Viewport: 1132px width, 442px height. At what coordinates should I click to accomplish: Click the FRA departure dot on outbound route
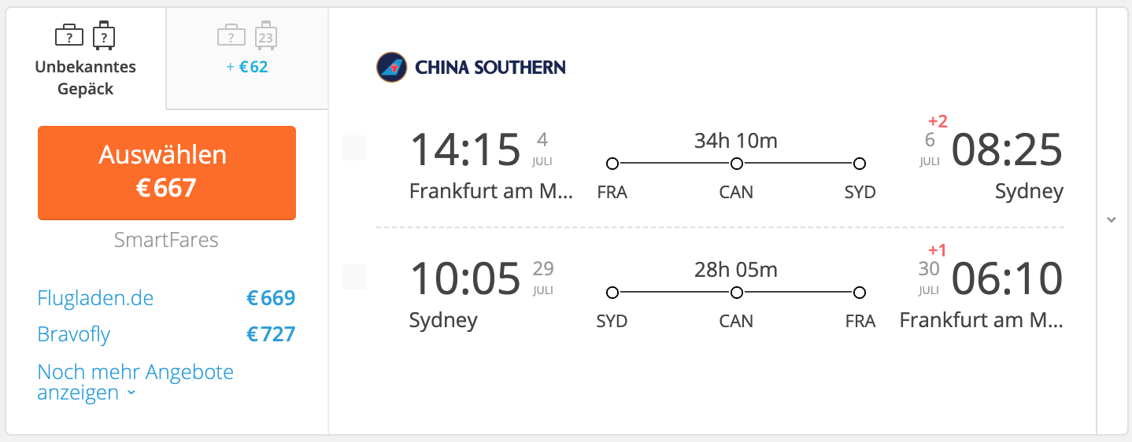pos(612,164)
